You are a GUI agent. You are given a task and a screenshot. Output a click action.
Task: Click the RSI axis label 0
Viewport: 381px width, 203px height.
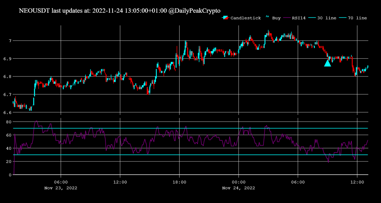pyautogui.click(x=10, y=175)
